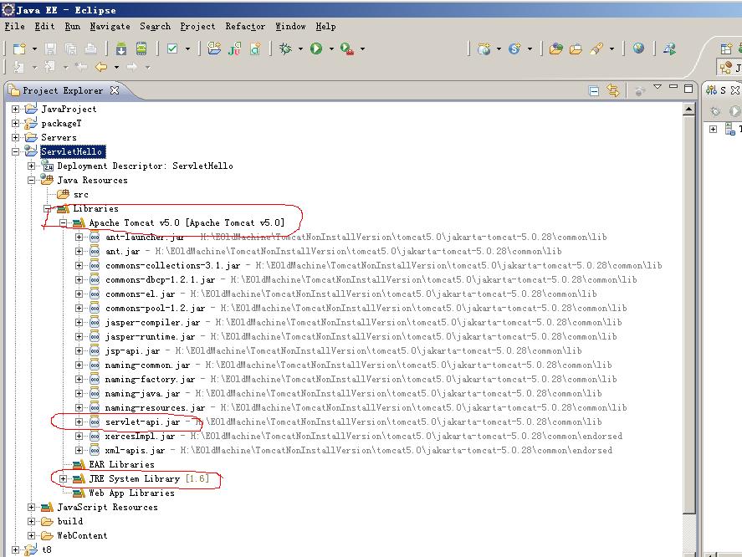The image size is (742, 557).
Task: Click the checkmark task icon in toolbar
Action: click(172, 49)
